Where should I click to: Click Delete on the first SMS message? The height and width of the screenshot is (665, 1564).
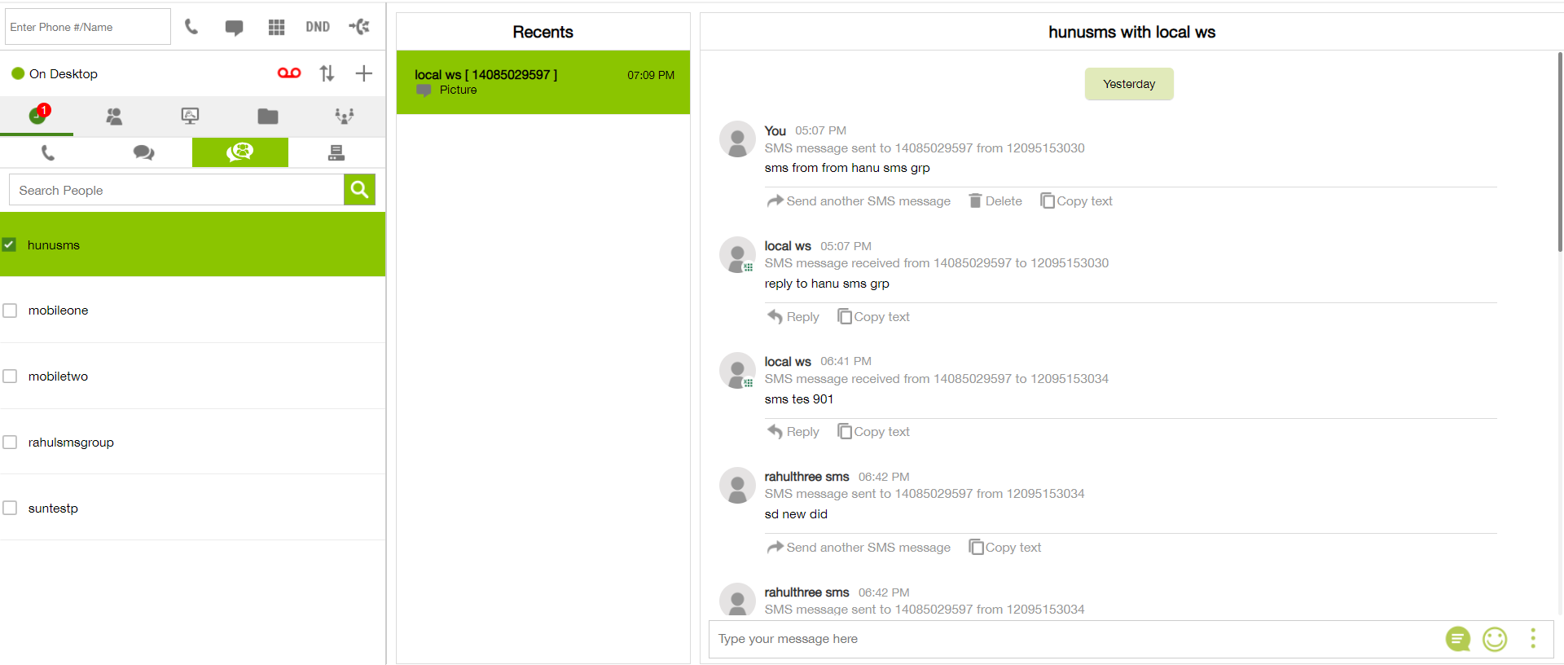(x=995, y=201)
